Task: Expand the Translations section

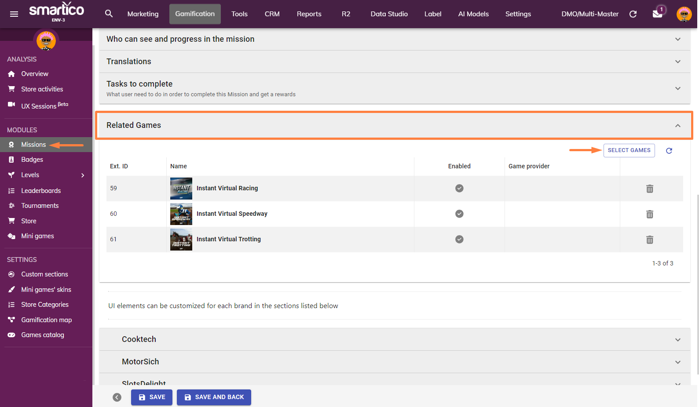Action: coord(395,62)
